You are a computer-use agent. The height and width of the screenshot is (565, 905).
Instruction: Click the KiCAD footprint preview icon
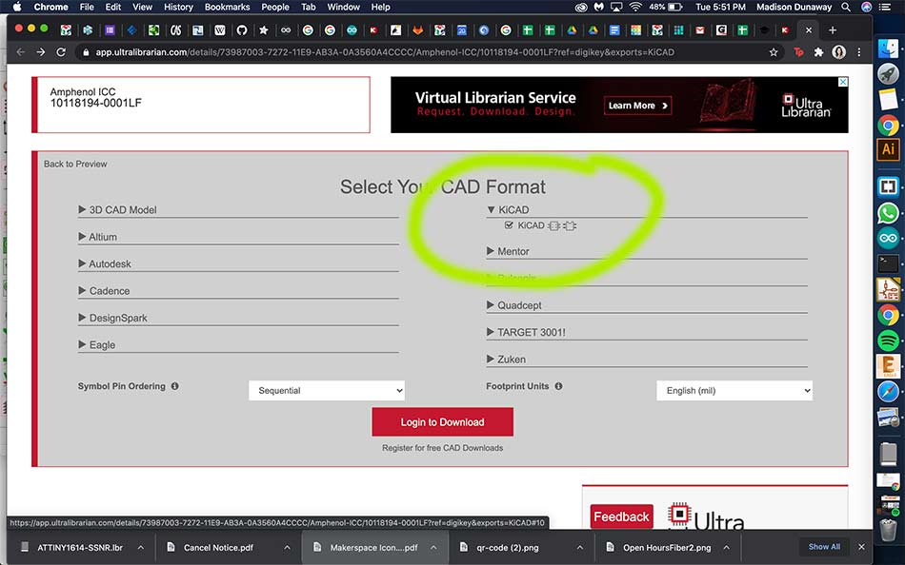click(x=570, y=225)
